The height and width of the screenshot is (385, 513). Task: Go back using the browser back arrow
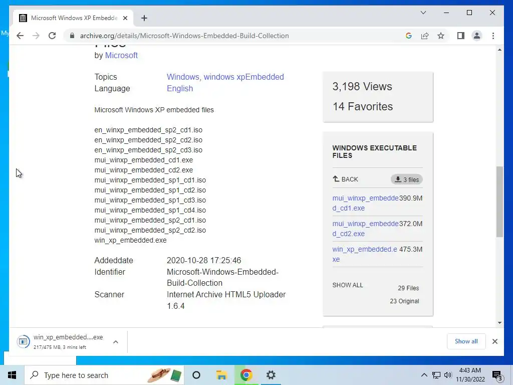pos(20,36)
